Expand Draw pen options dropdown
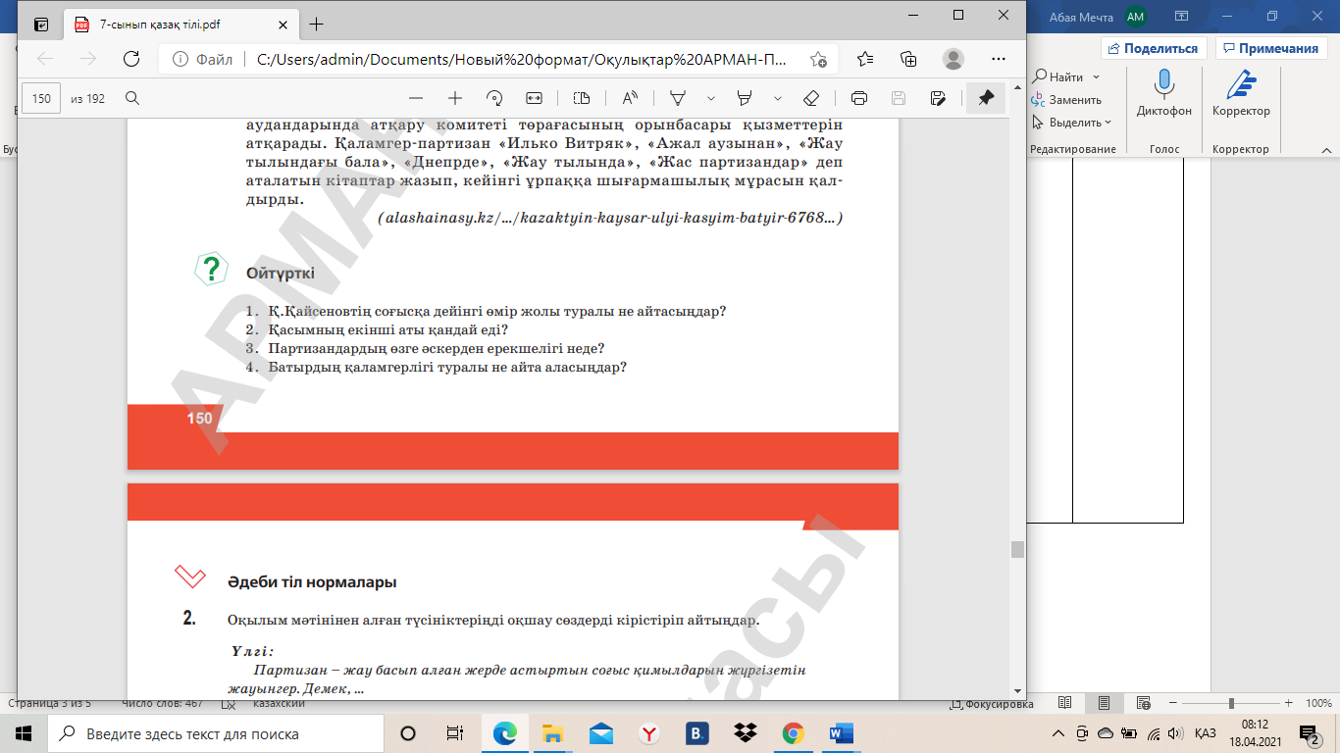The width and height of the screenshot is (1340, 753). (711, 98)
